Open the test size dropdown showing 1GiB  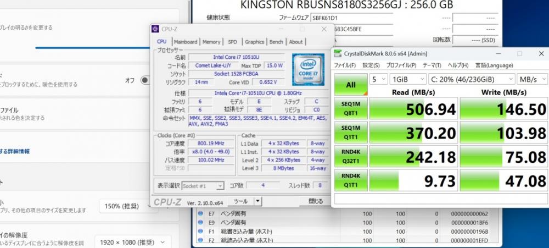408,79
